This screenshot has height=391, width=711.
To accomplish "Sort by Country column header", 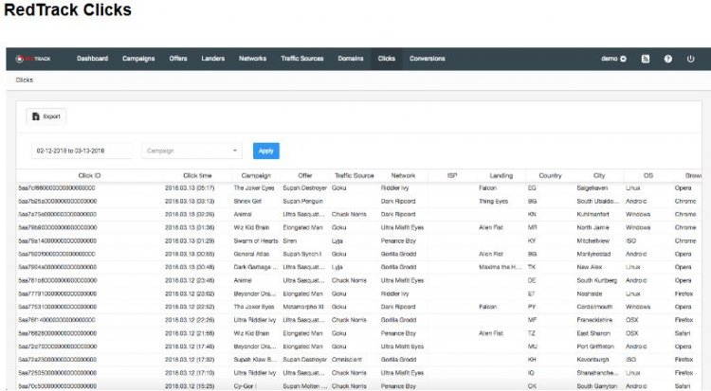I will [550, 176].
